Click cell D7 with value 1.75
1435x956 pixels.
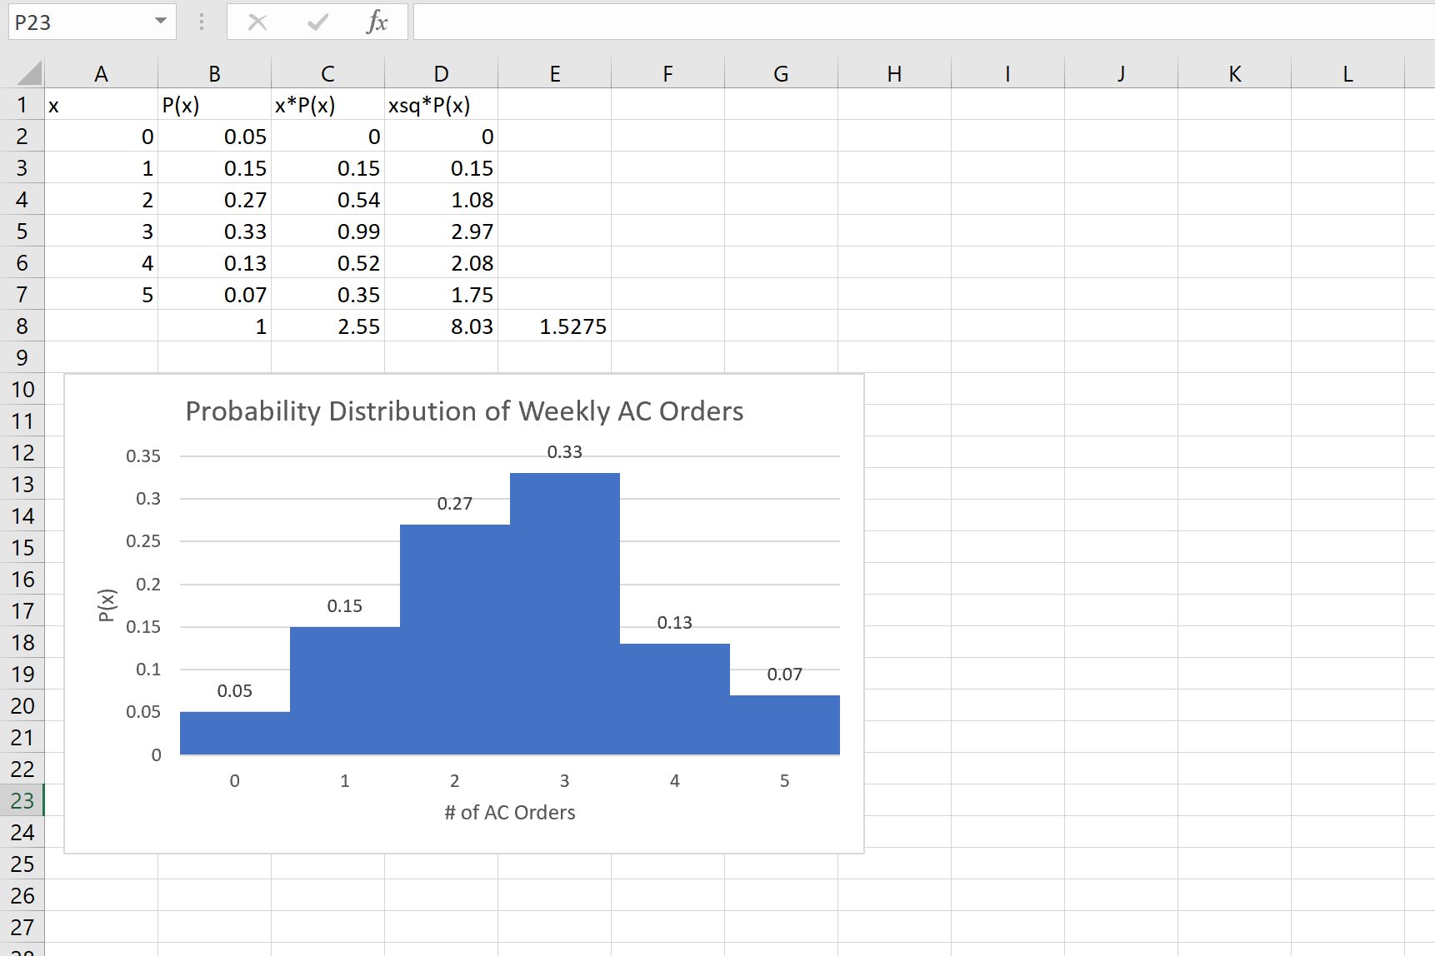tap(441, 295)
